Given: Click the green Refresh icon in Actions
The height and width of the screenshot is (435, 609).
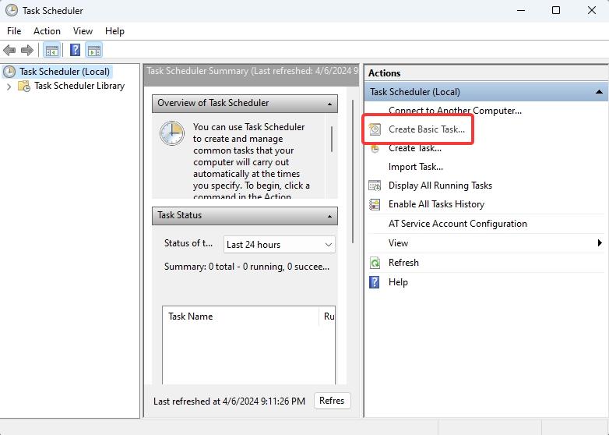Looking at the screenshot, I should pyautogui.click(x=375, y=263).
